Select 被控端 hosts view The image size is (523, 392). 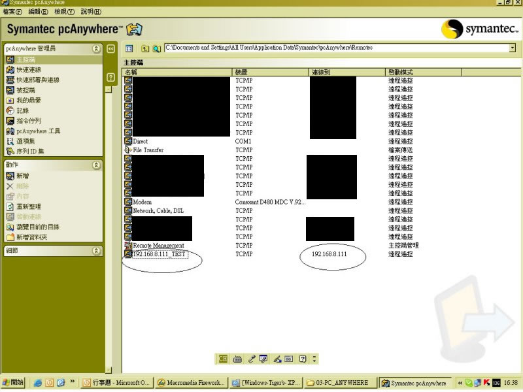25,90
